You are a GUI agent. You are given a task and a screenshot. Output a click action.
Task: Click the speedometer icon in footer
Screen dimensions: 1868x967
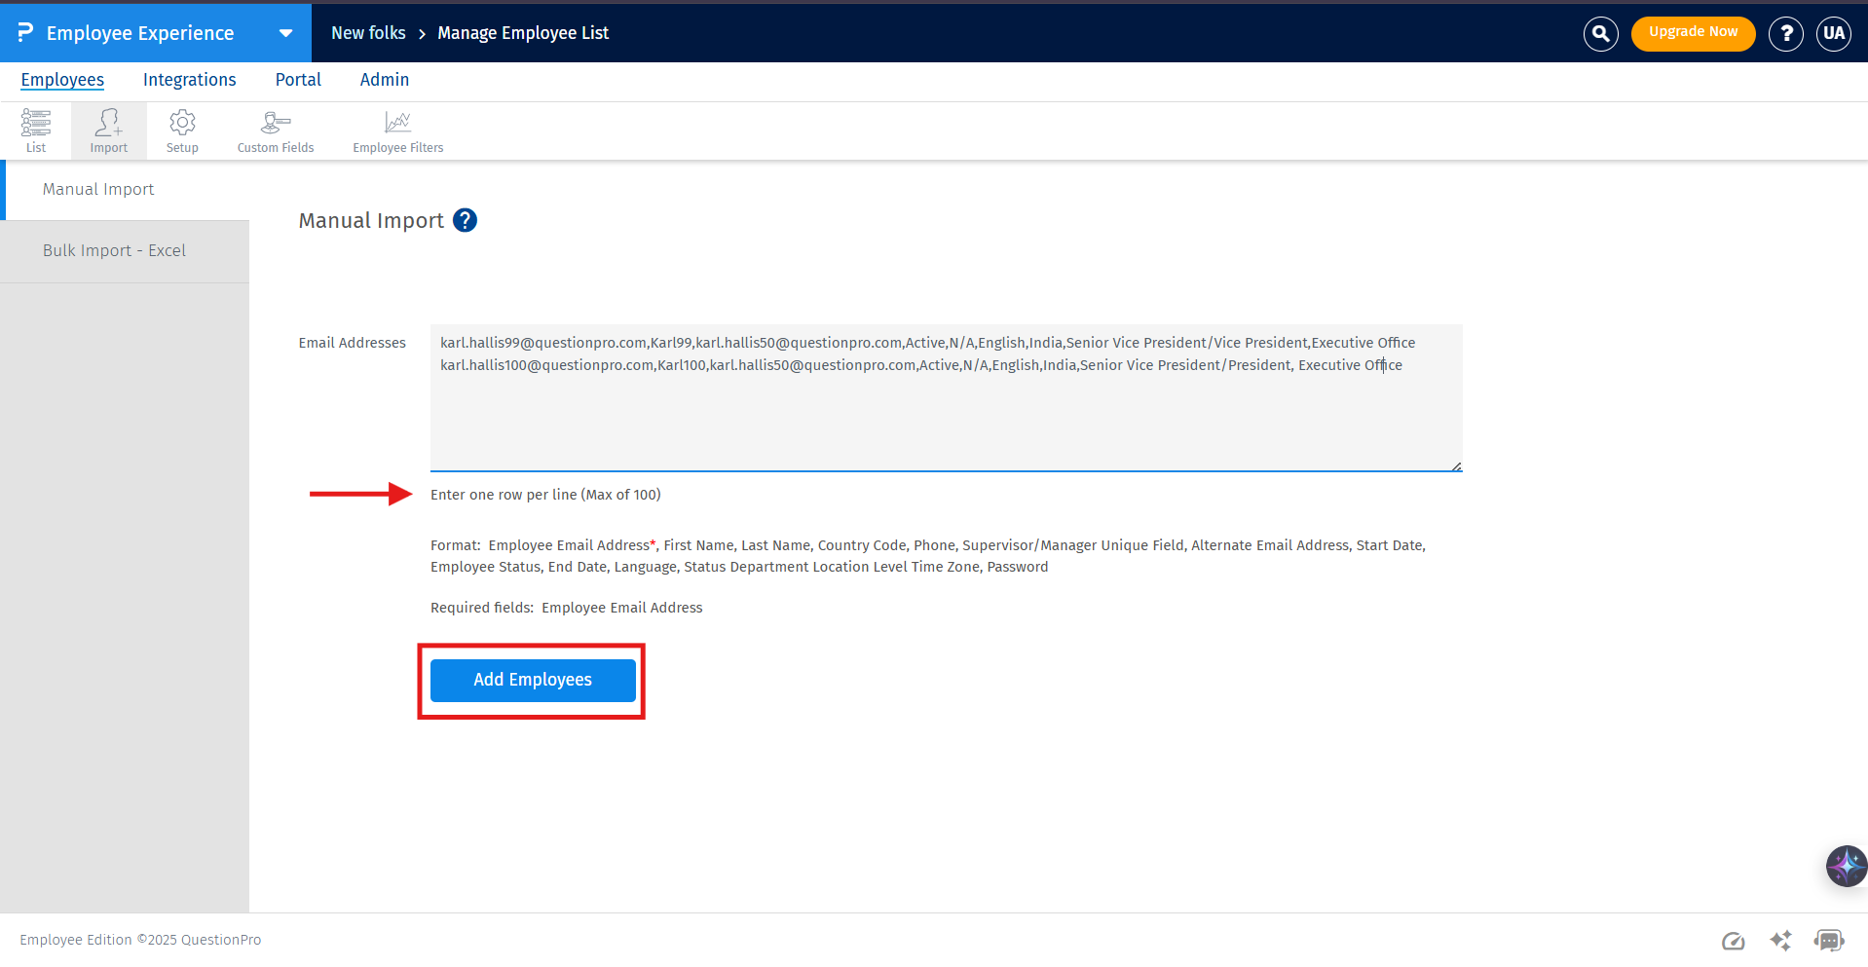tap(1733, 941)
